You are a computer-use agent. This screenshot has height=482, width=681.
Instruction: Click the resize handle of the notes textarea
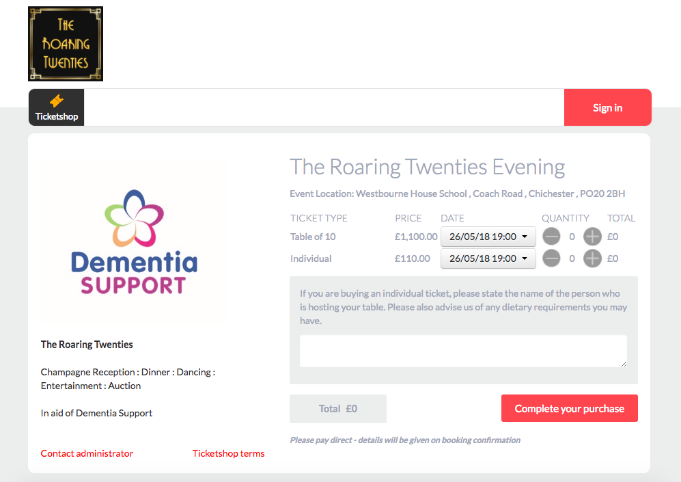point(624,364)
